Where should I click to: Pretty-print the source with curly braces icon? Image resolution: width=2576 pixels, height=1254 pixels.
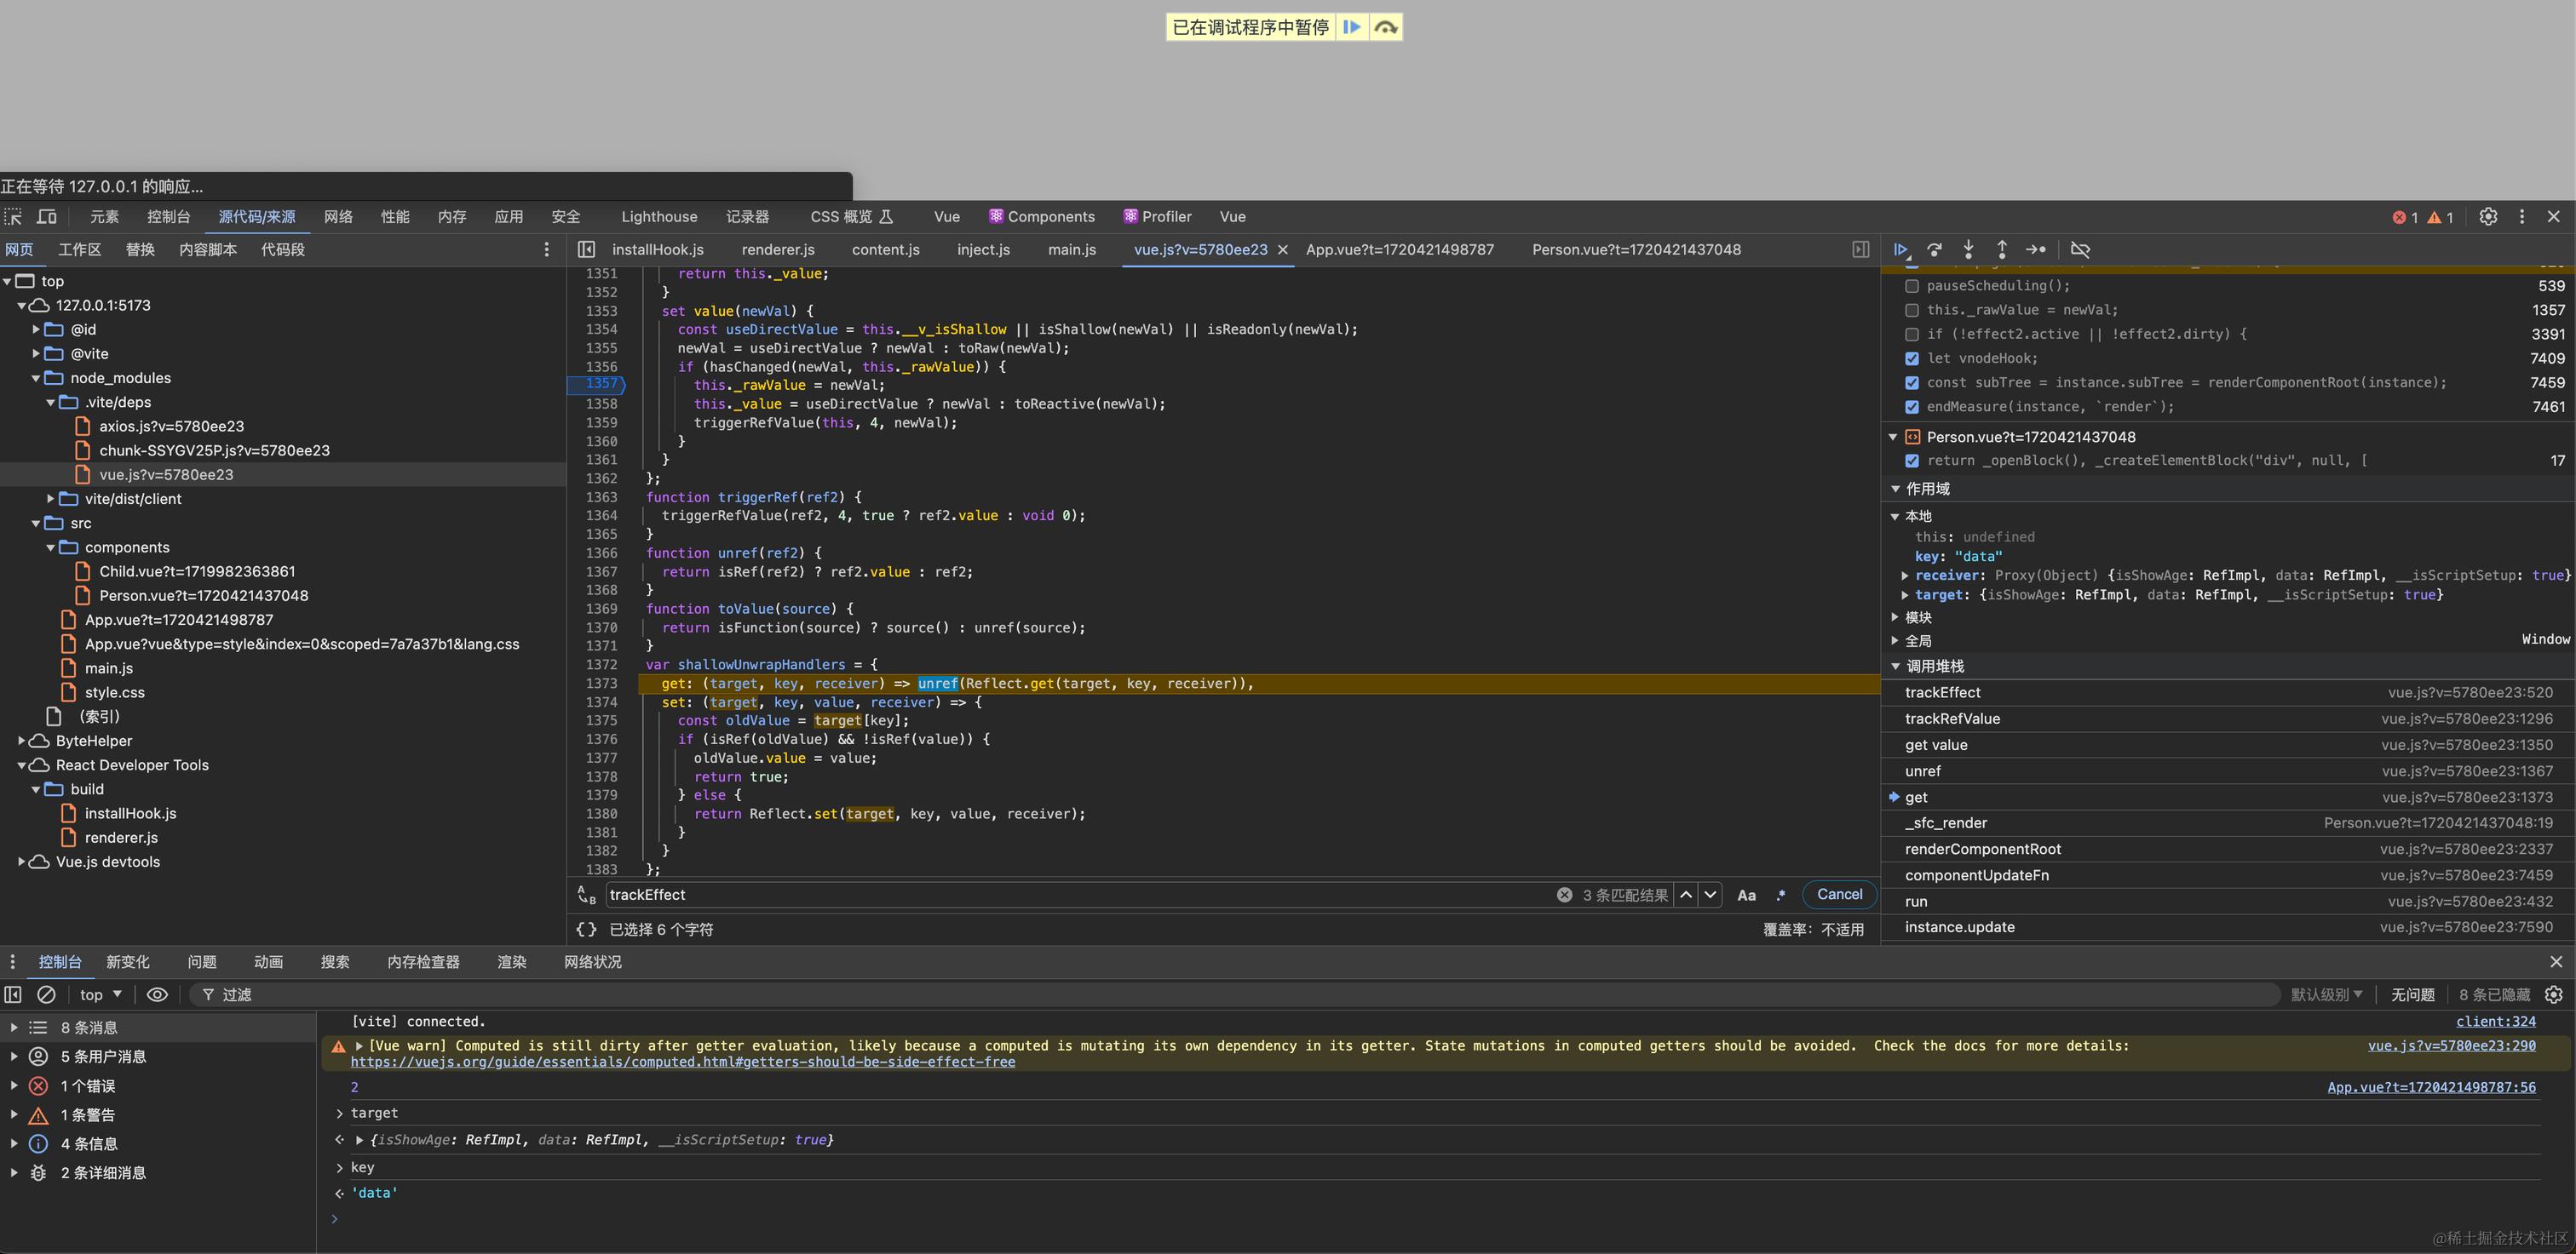coord(586,930)
